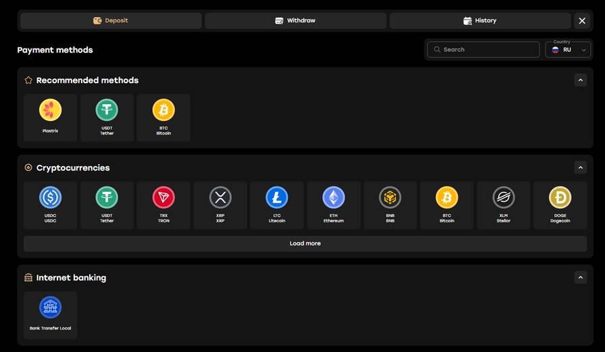Viewport: 605px width, 352px height.
Task: Switch to the Withdraw tab
Action: click(295, 21)
